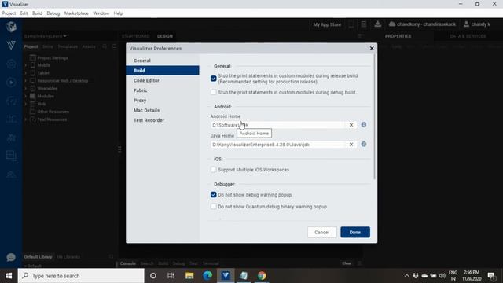
Task: Open My App Store
Action: (x=327, y=24)
